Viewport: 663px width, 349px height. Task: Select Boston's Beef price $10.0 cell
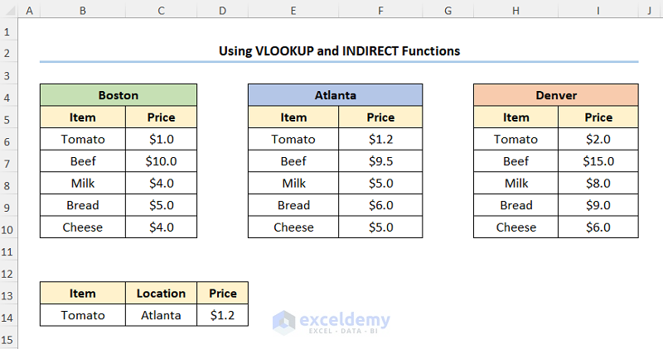click(x=161, y=161)
